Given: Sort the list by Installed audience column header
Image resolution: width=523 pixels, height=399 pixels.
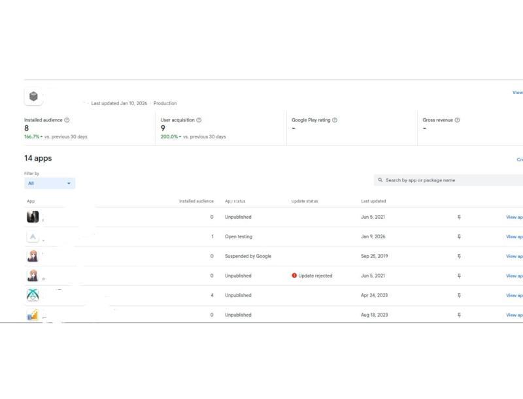Looking at the screenshot, I should coord(196,201).
